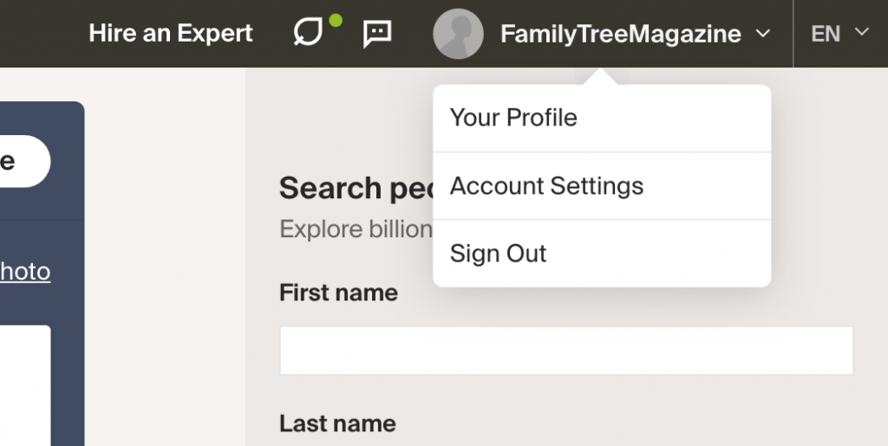Click the underlined photo link in blue panel
This screenshot has height=446, width=888.
pos(25,272)
